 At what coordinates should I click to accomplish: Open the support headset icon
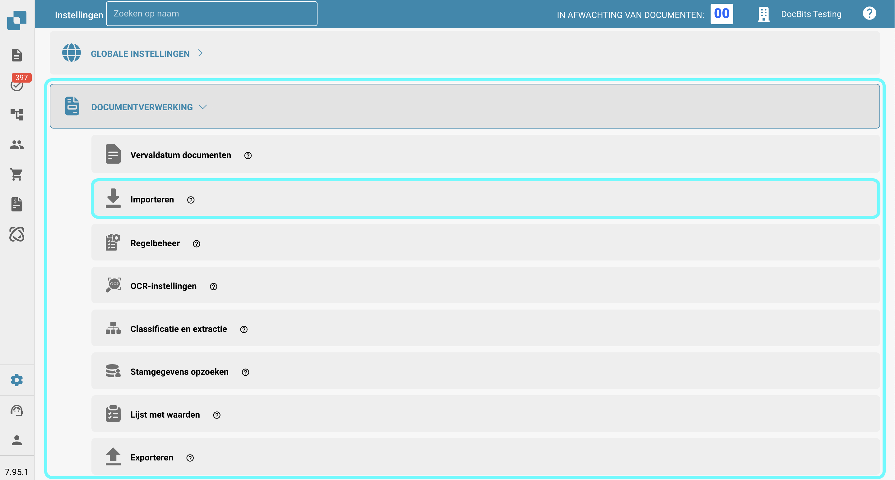click(x=17, y=410)
